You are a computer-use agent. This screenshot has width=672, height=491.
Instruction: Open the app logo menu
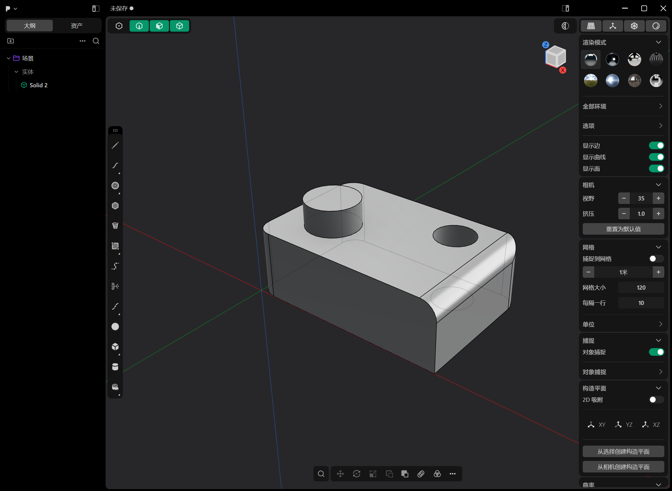(x=11, y=9)
